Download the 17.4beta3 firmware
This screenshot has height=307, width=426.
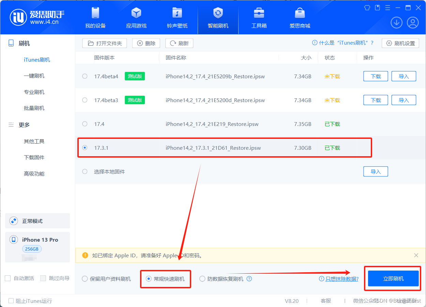[376, 100]
